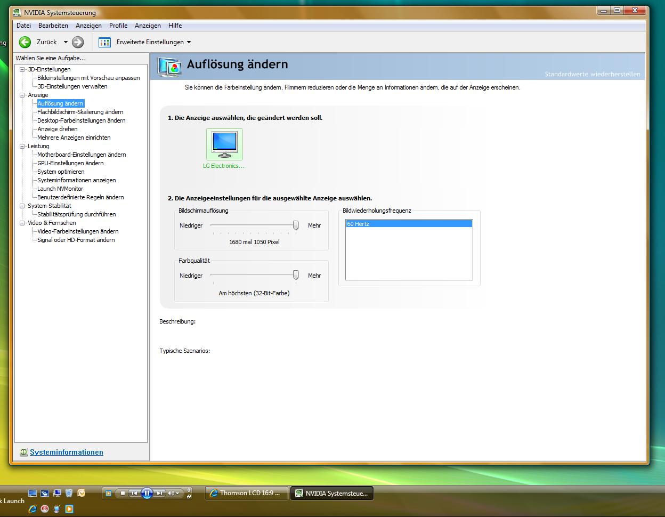Image resolution: width=665 pixels, height=517 pixels.
Task: Open Internet Explorer from quick launch
Action: [x=33, y=509]
